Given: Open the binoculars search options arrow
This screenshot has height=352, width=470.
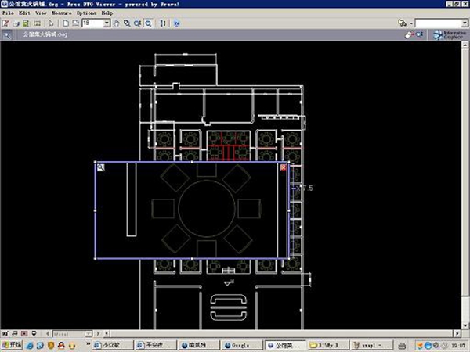Looking at the screenshot, I should (410, 23).
